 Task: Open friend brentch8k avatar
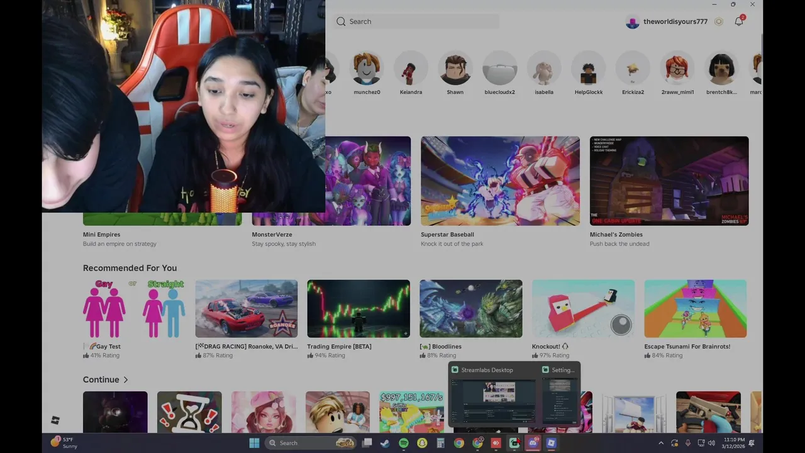[x=721, y=68]
